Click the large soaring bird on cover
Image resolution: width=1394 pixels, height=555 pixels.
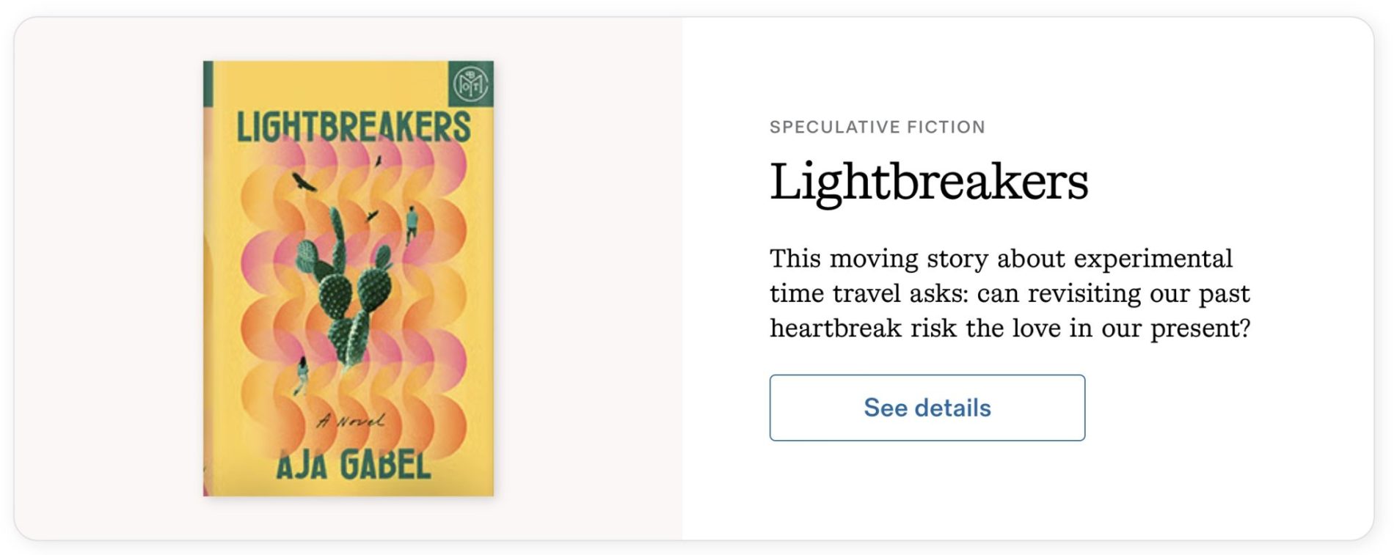coord(303,182)
